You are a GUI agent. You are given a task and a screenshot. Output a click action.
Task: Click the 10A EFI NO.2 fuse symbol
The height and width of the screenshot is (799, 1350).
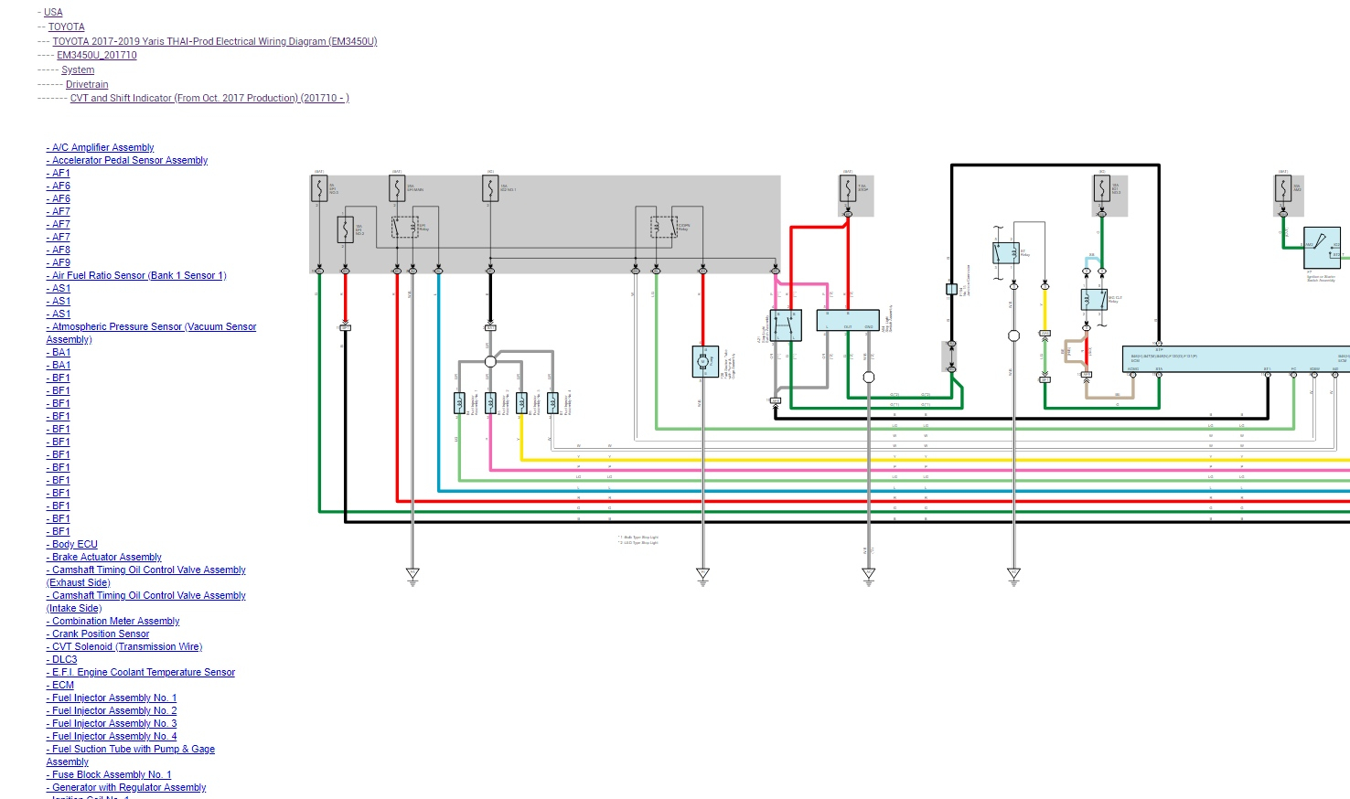tap(345, 229)
